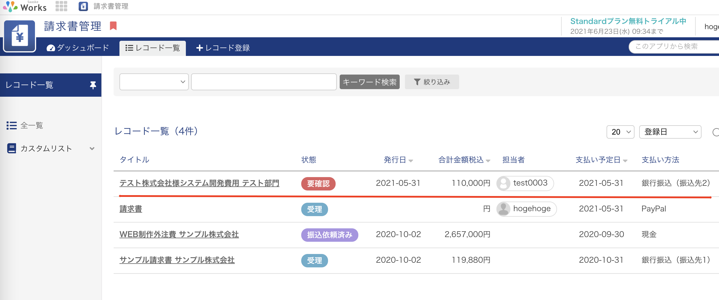The height and width of the screenshot is (300, 719).
Task: Sort by 合計金額税込 column arrow
Action: coord(488,161)
